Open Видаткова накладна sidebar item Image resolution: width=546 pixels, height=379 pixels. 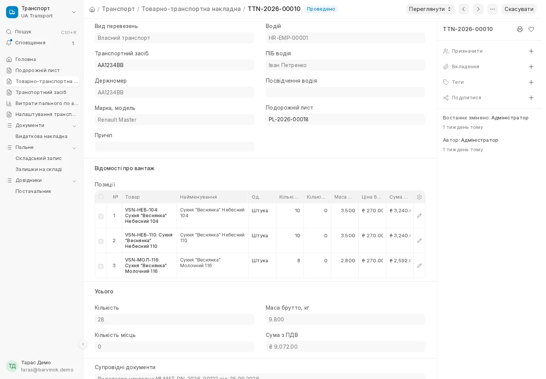(x=42, y=136)
